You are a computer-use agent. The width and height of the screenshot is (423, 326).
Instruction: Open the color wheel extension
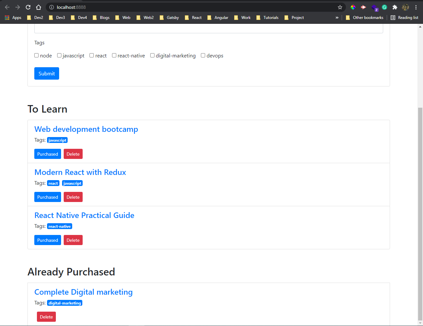353,7
